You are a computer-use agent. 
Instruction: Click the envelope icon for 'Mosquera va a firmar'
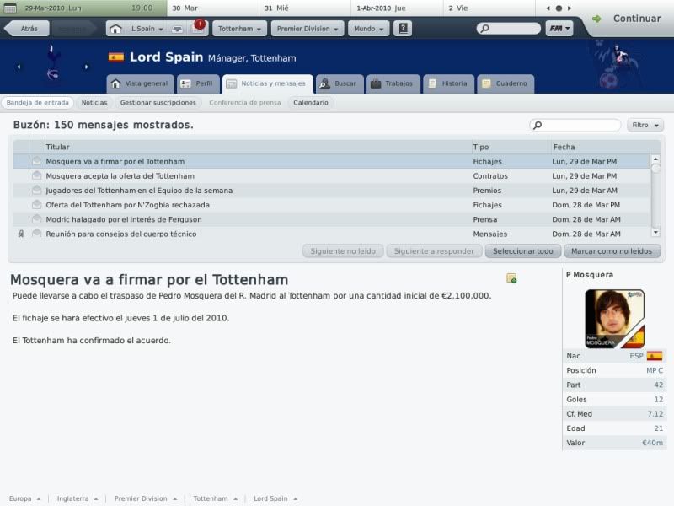[x=37, y=161]
